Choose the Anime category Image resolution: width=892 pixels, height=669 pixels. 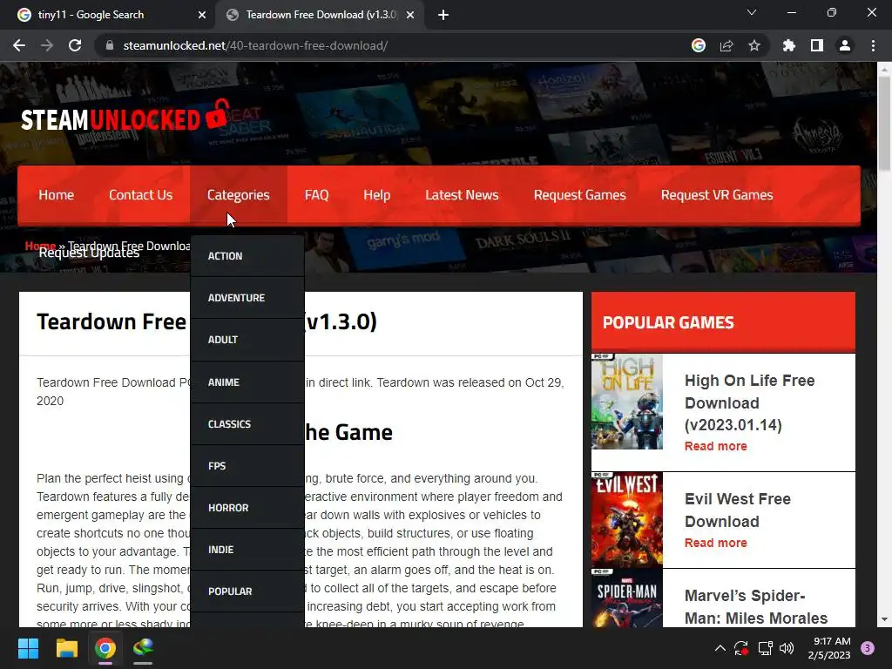tap(247, 382)
